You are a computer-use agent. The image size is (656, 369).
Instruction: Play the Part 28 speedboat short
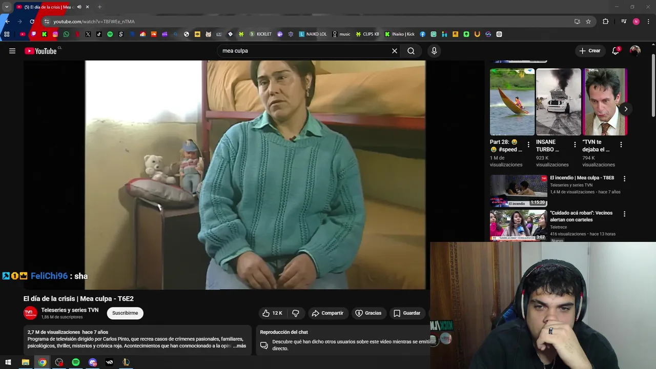(512, 101)
